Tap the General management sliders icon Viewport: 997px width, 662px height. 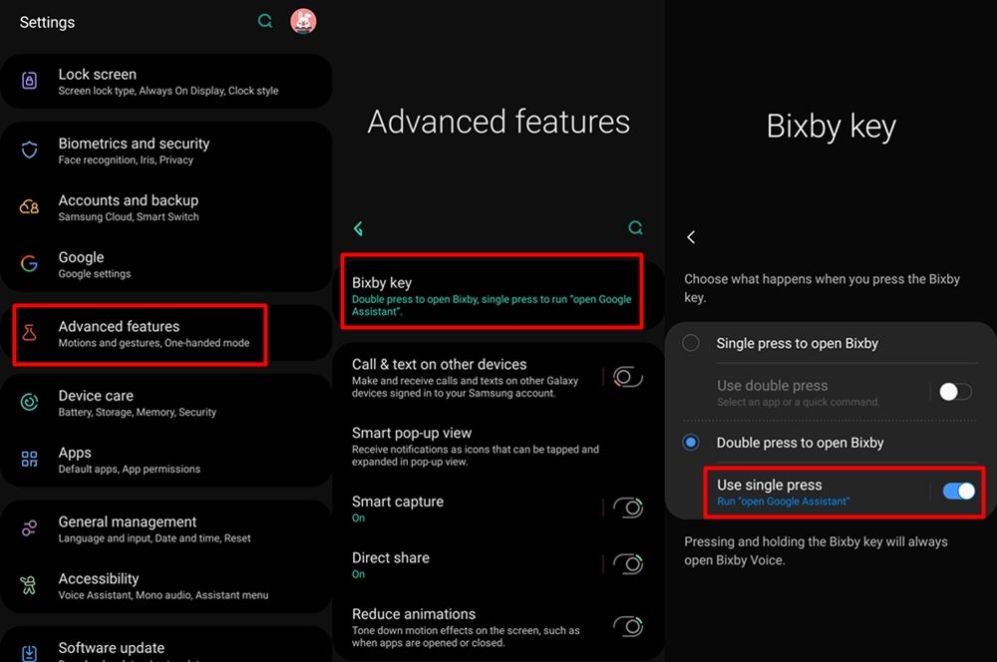tap(29, 527)
